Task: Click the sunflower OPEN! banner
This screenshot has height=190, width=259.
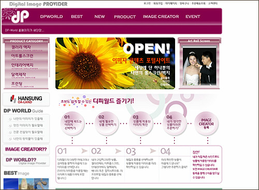Action: 115,63
